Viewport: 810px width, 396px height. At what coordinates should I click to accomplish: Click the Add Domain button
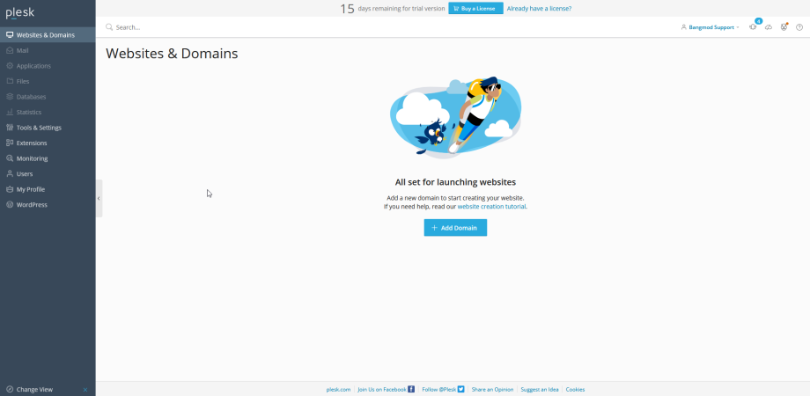coord(455,228)
